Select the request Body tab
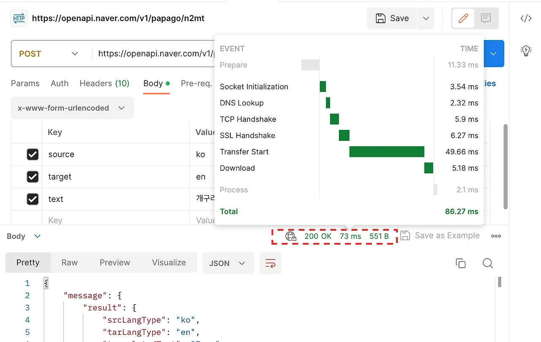The height and width of the screenshot is (342, 541). point(156,83)
